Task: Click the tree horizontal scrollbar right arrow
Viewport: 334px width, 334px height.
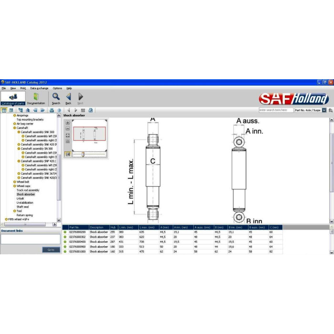Action: 54,224
